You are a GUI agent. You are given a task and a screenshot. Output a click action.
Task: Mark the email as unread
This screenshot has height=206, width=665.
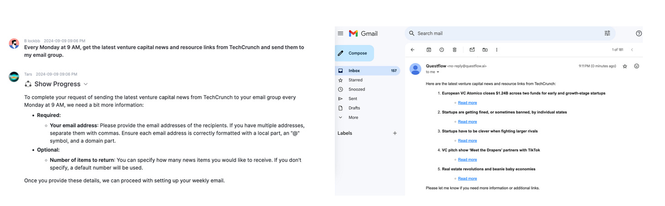pos(472,50)
